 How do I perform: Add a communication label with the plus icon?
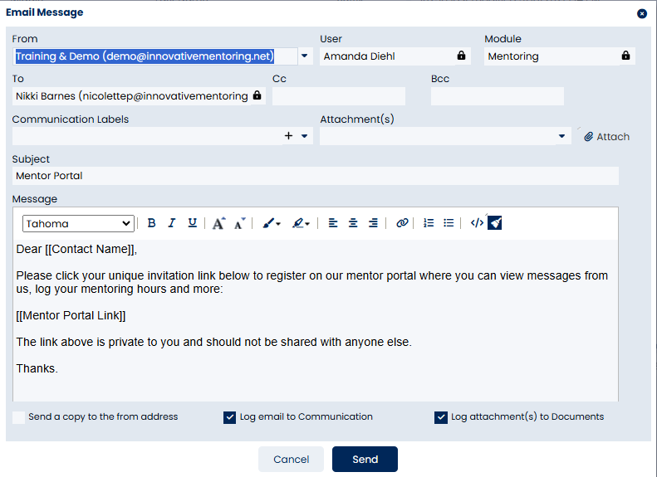(x=288, y=135)
